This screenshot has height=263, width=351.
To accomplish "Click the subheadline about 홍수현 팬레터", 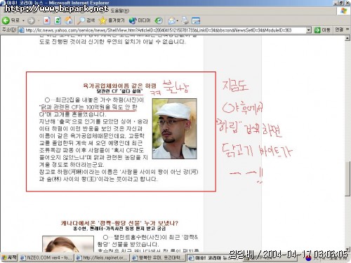I will pyautogui.click(x=119, y=229).
